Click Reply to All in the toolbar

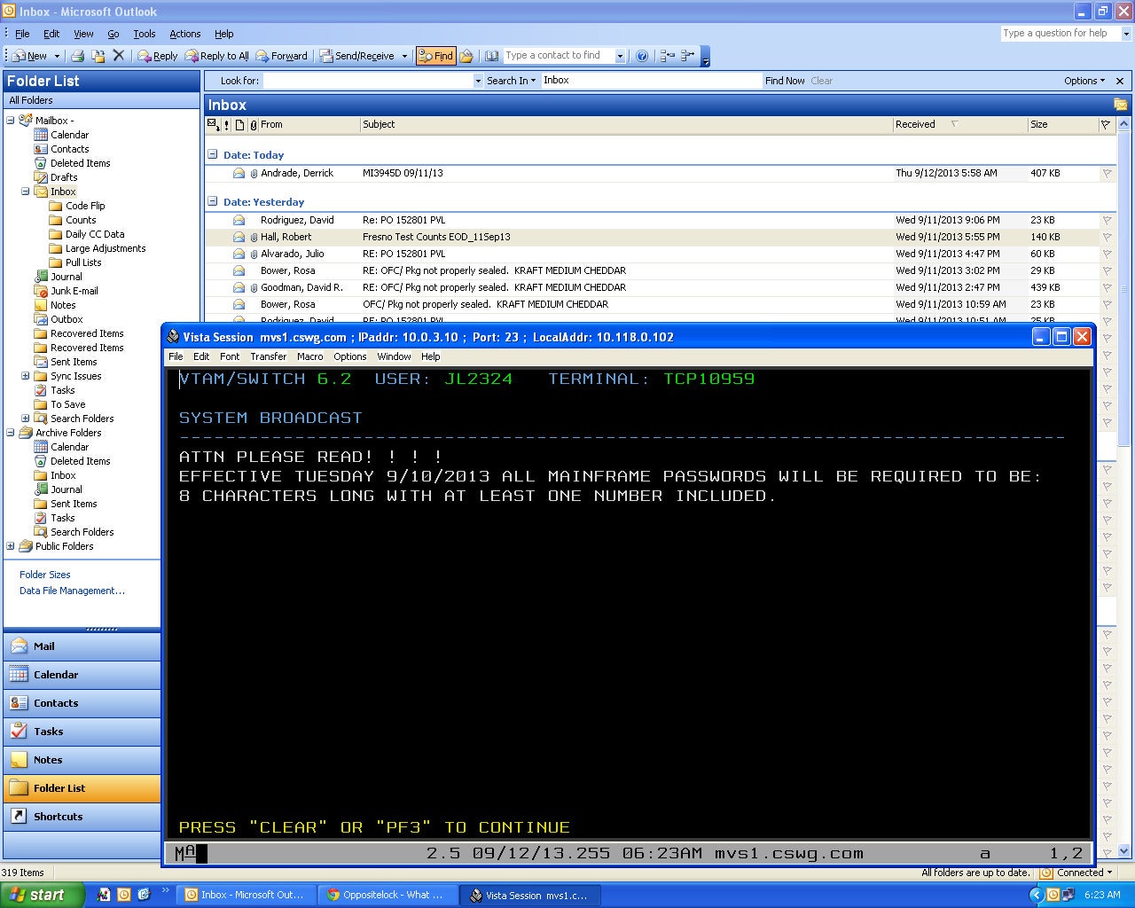[216, 56]
